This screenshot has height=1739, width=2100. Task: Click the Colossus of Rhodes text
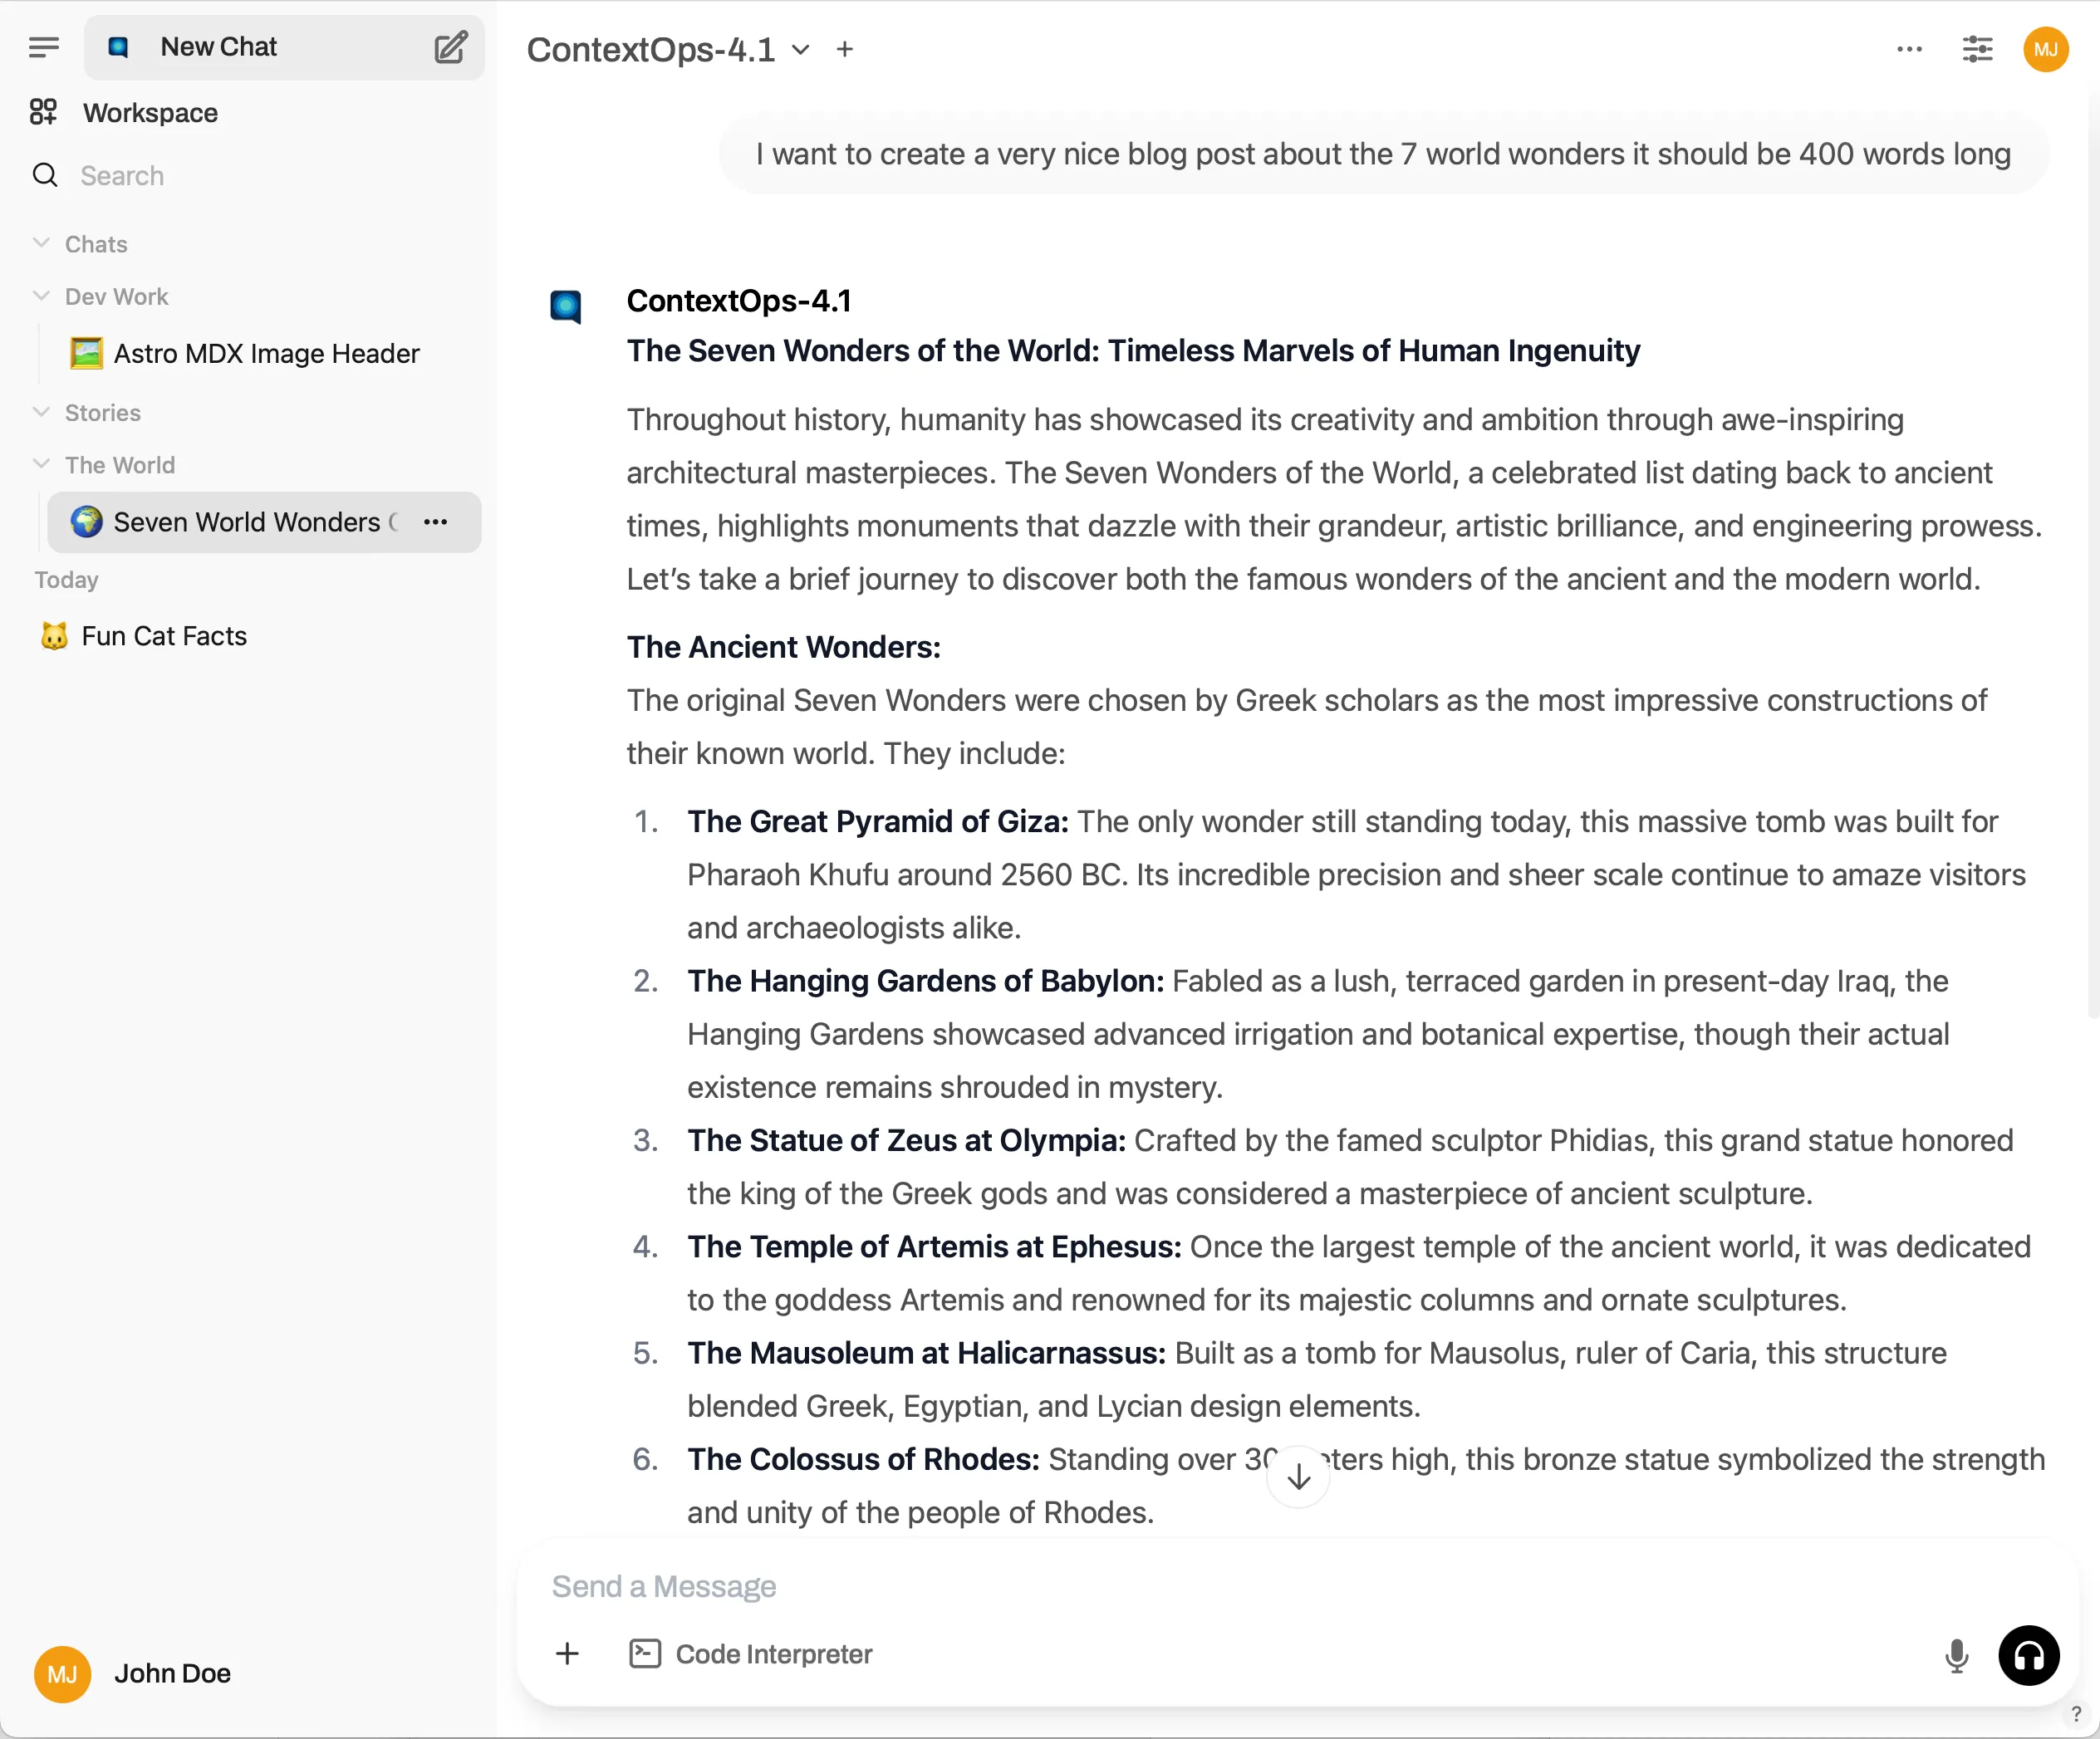tap(863, 1459)
